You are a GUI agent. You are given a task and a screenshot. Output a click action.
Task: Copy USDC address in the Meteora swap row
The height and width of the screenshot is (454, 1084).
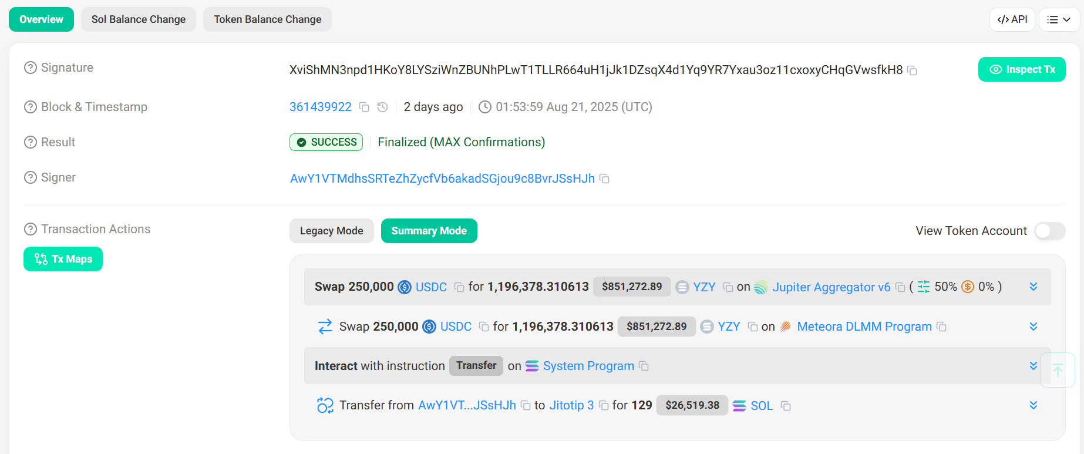pyautogui.click(x=484, y=327)
